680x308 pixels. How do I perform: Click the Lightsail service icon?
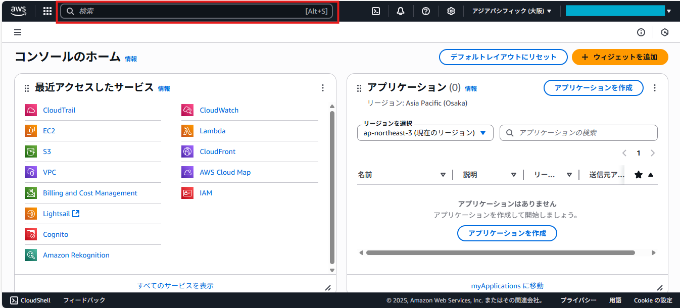click(x=31, y=214)
